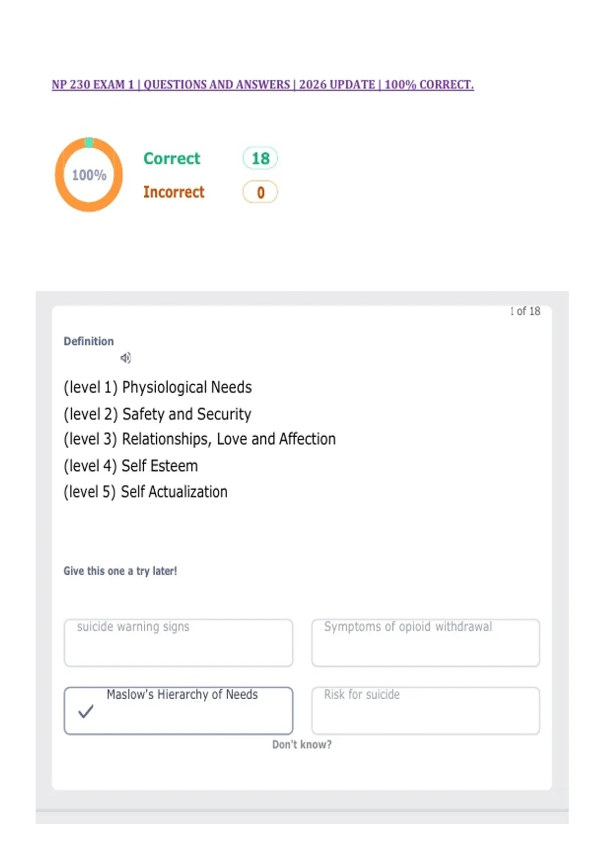Click the '(level 1) Physiological Needs' line
This screenshot has height=854, width=603.
158,387
